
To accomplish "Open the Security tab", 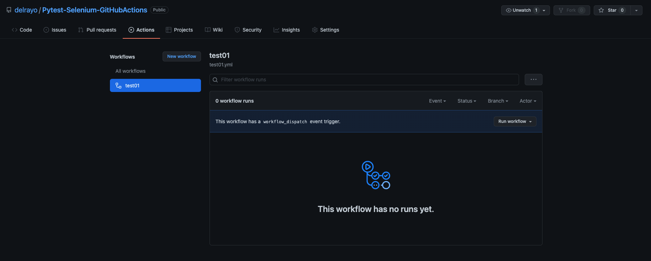I will click(248, 30).
